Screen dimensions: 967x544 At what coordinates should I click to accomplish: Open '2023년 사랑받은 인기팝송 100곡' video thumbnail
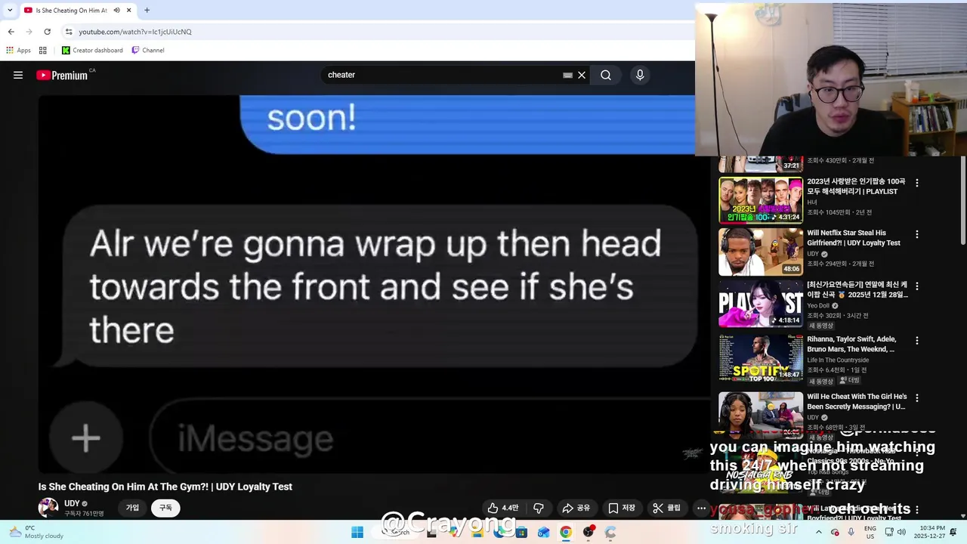tap(761, 200)
